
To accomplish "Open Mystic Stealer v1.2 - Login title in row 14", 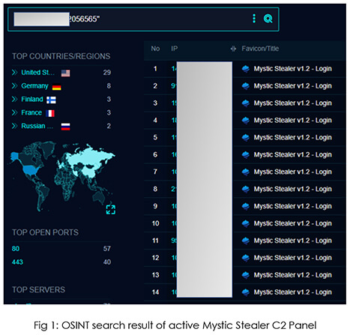I will (293, 292).
